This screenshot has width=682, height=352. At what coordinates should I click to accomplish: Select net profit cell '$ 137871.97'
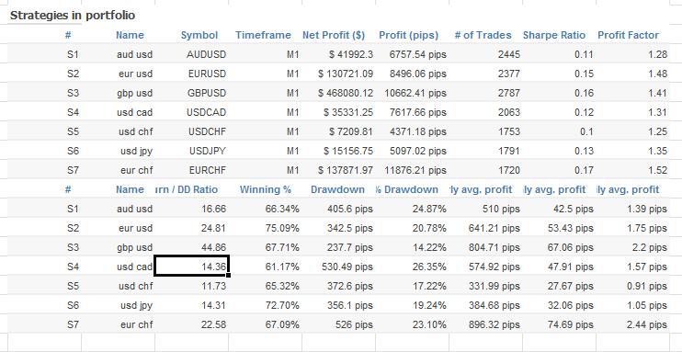tap(346, 170)
